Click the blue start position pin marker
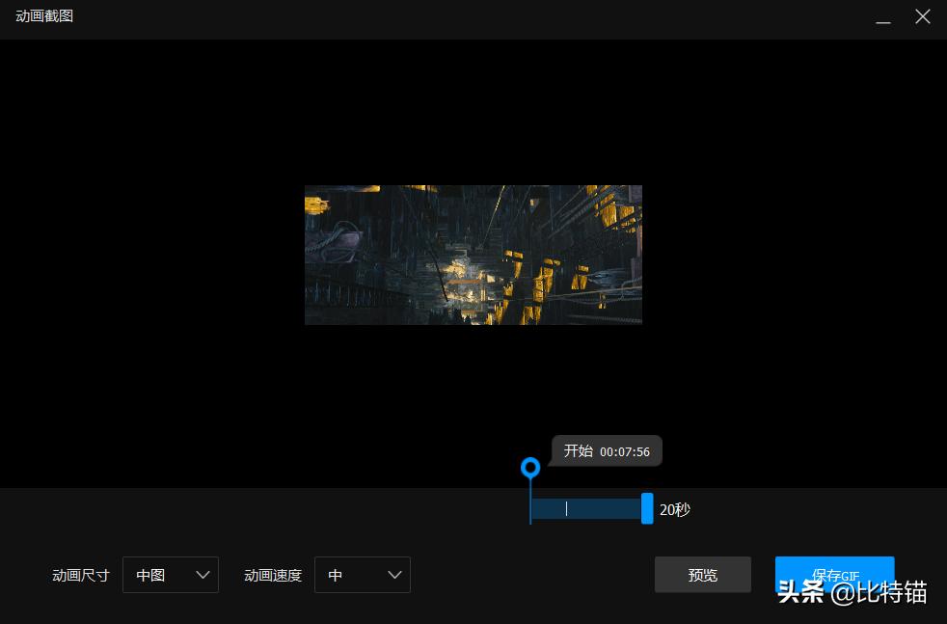 point(529,468)
